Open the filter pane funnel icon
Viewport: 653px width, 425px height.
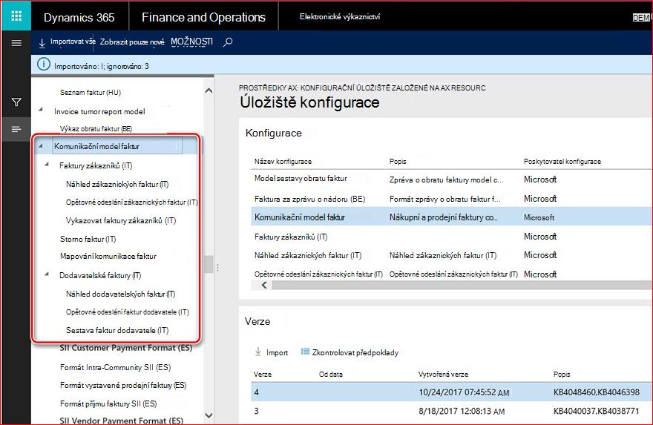pyautogui.click(x=16, y=102)
